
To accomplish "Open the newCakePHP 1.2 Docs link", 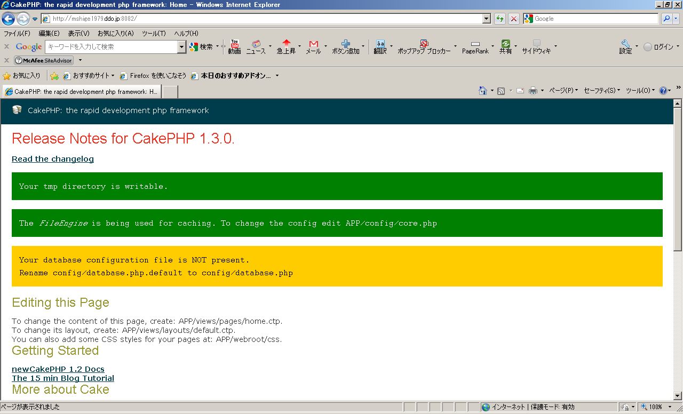I will [x=58, y=369].
